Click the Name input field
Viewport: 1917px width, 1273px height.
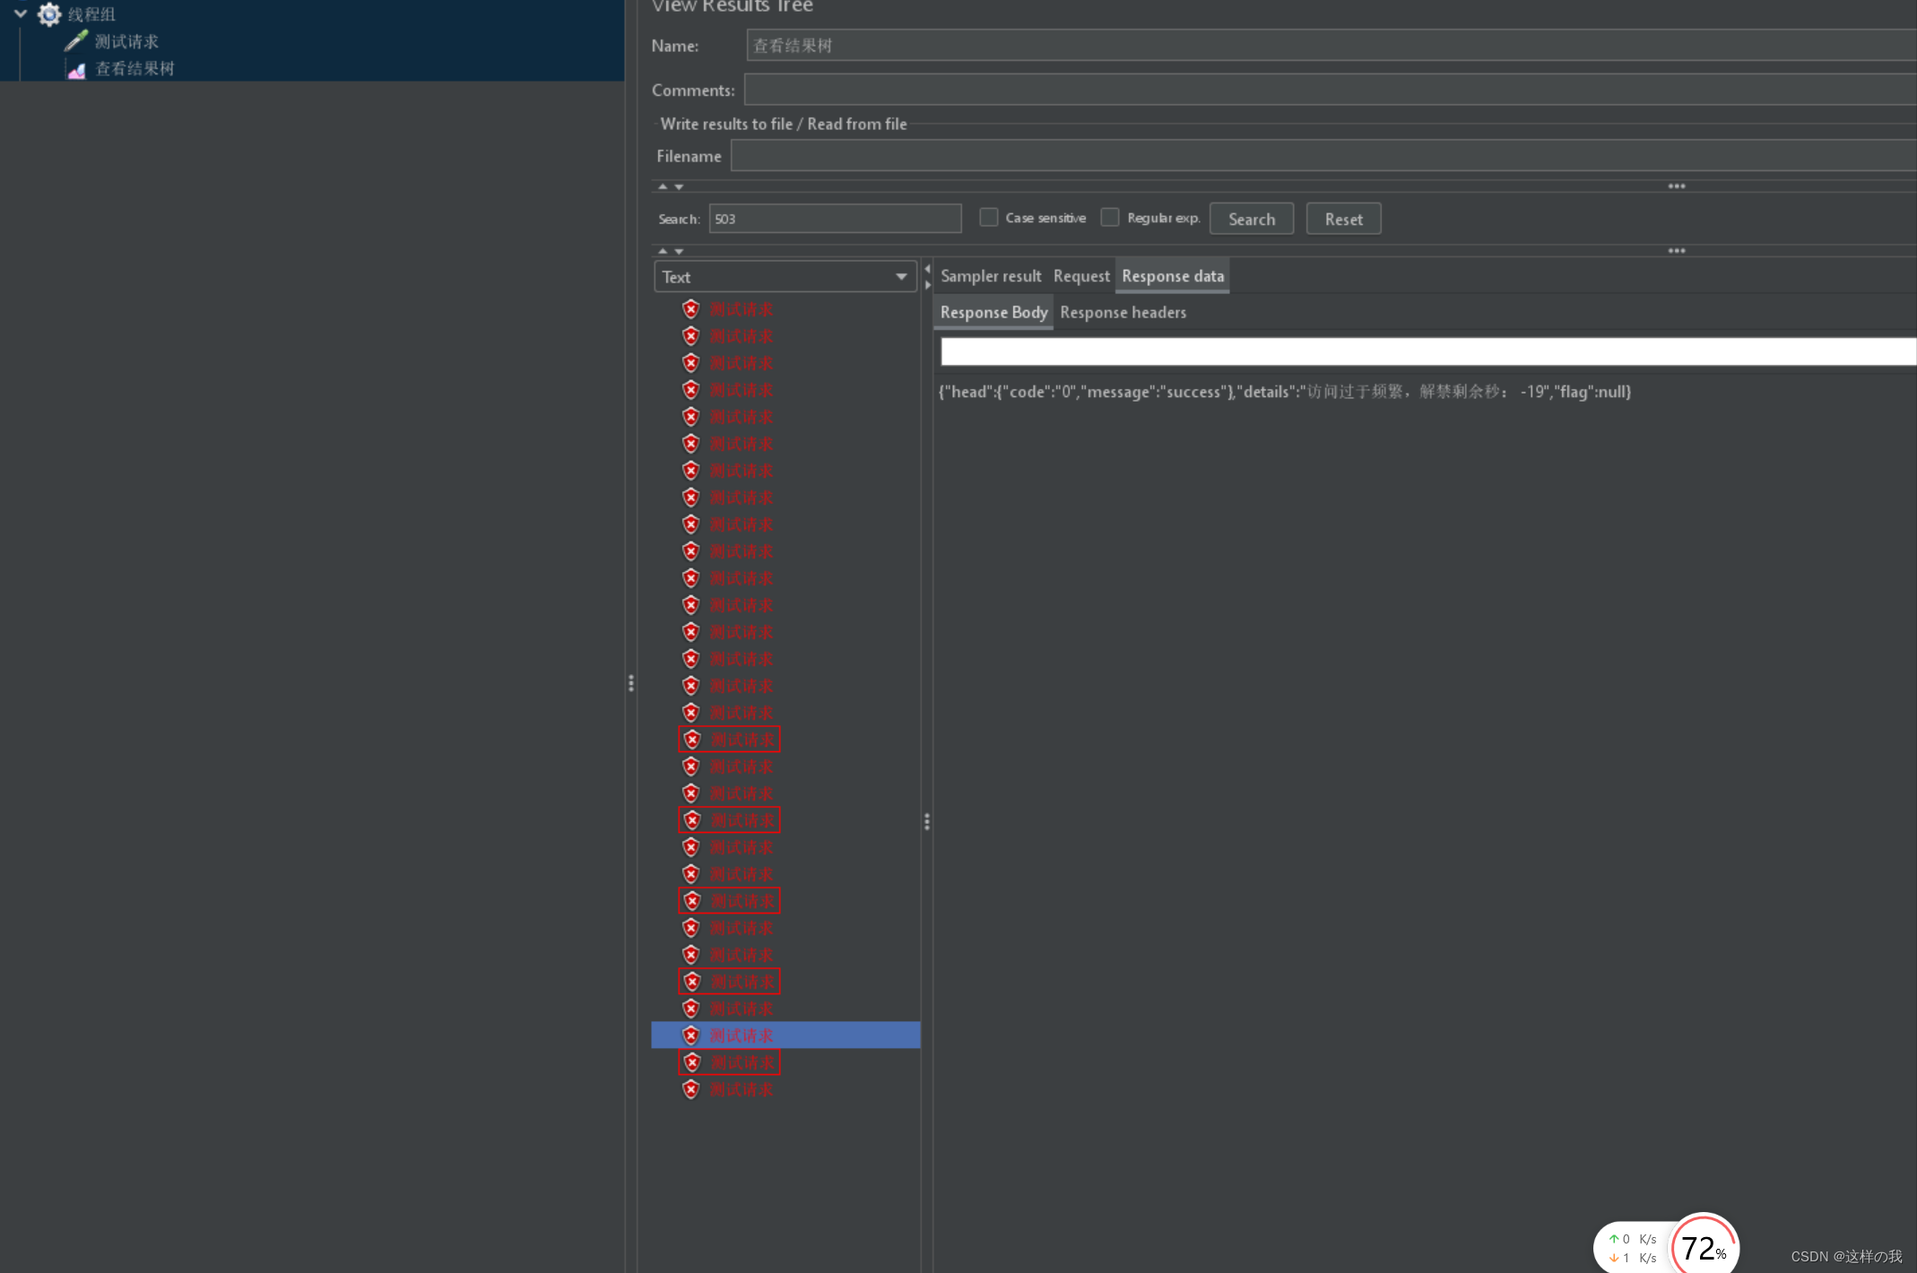pos(1331,46)
